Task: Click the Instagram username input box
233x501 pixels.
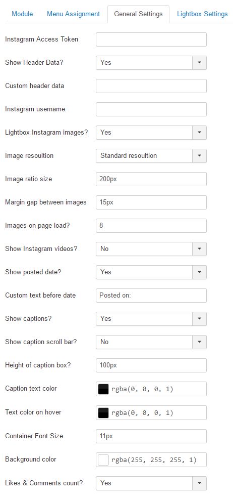Action: [x=151, y=109]
